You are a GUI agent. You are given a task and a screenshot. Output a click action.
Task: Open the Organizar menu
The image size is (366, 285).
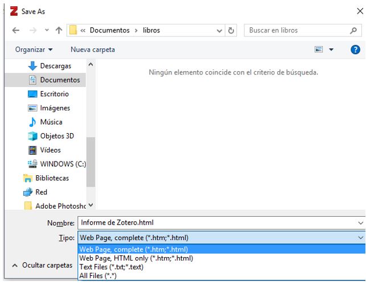click(34, 49)
